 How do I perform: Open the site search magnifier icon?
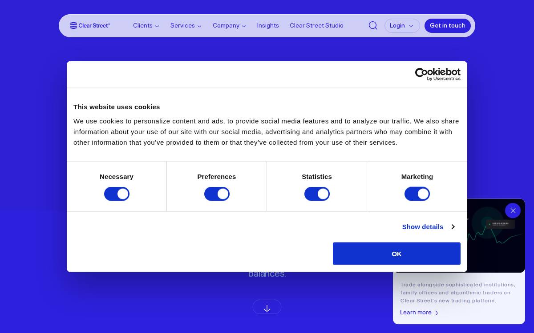click(373, 26)
